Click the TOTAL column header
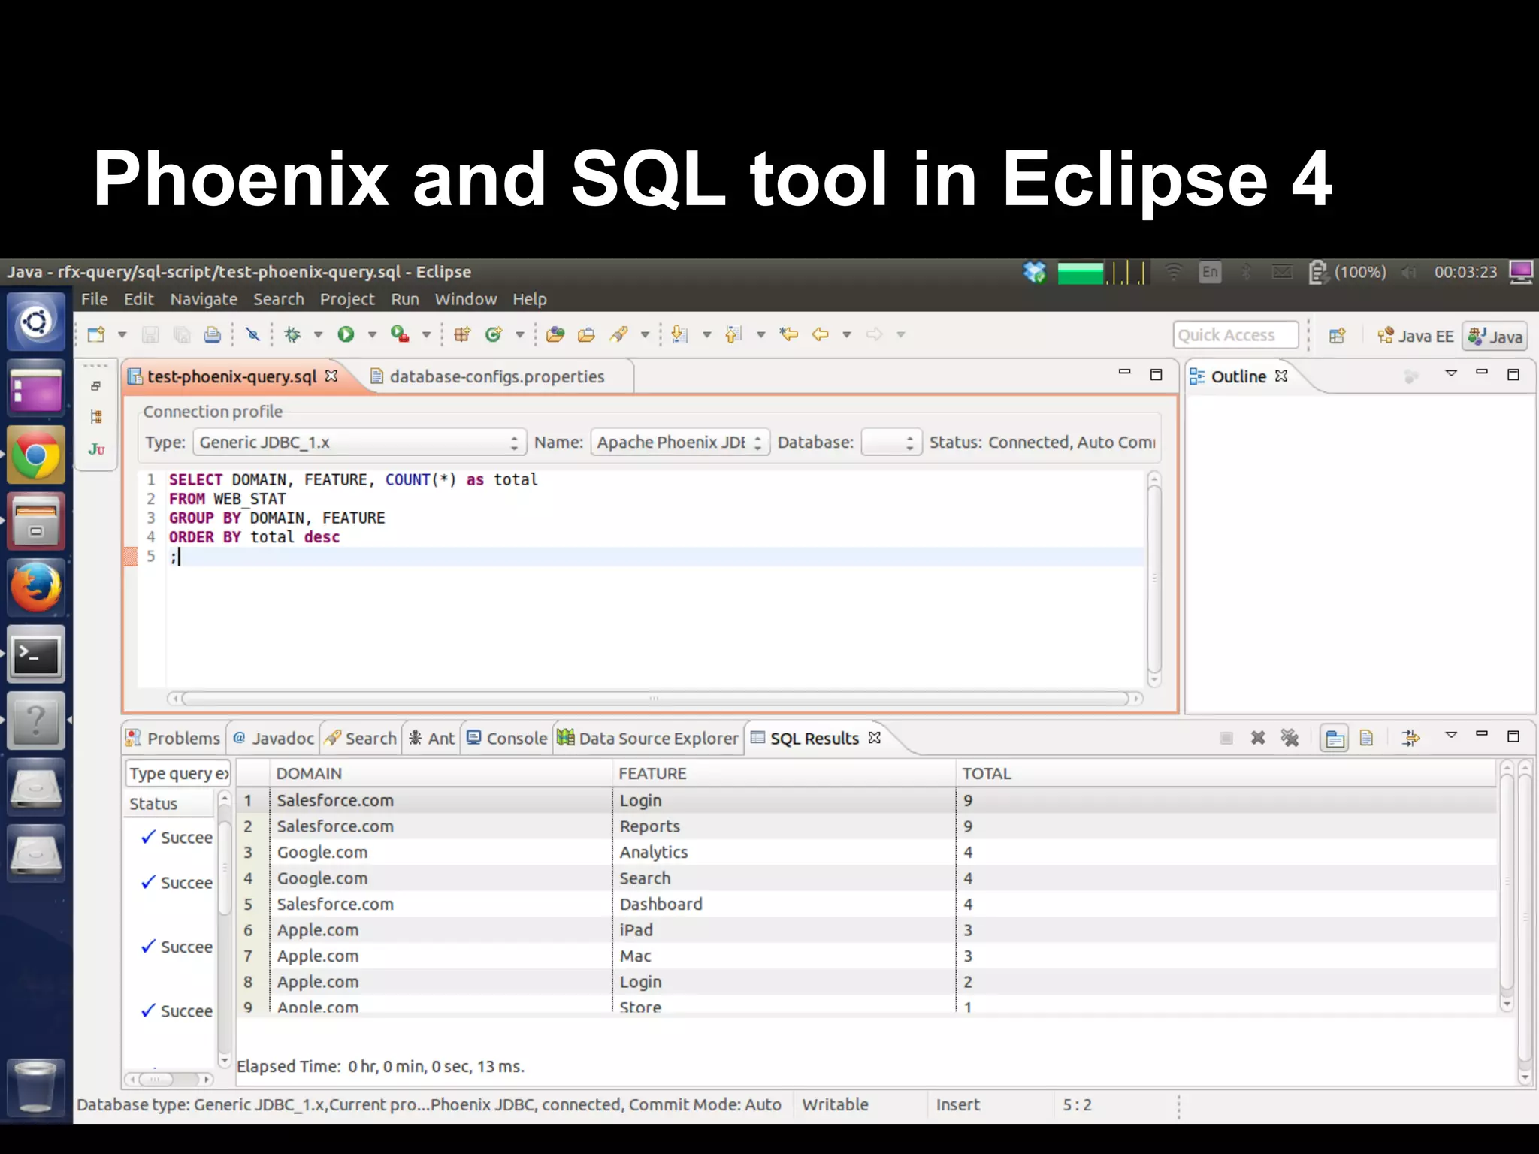1539x1154 pixels. coord(1226,773)
